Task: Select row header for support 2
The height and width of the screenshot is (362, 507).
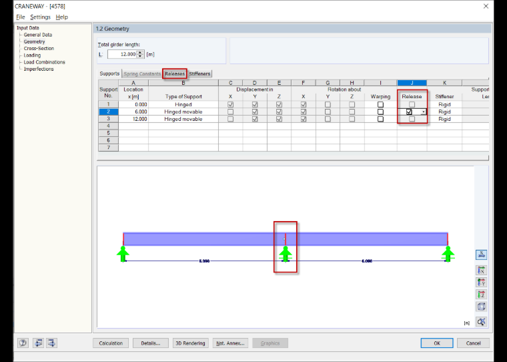Action: click(108, 112)
